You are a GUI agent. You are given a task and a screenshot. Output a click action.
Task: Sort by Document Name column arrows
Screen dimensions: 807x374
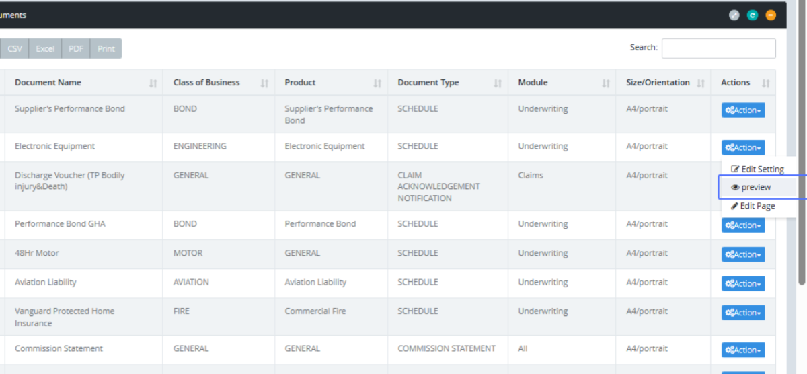click(x=153, y=83)
